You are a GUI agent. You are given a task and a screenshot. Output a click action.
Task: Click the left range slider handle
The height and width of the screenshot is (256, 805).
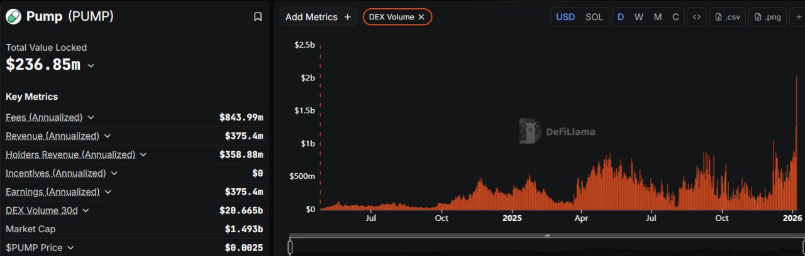(290, 247)
